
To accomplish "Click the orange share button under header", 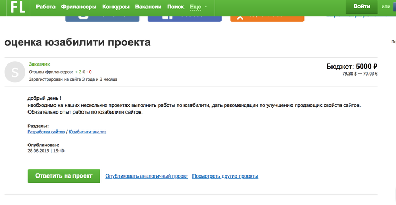I will (x=267, y=18).
